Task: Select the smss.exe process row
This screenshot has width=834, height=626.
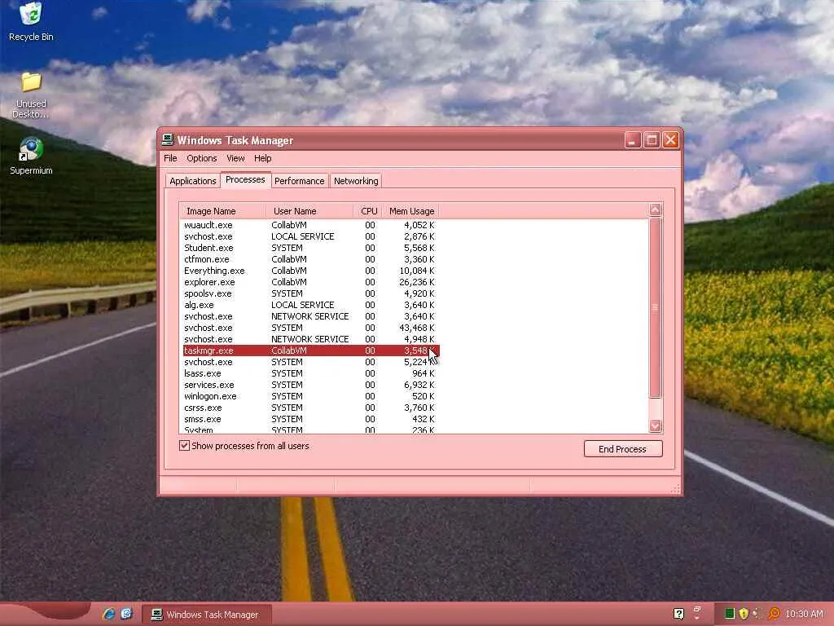Action: tap(310, 420)
